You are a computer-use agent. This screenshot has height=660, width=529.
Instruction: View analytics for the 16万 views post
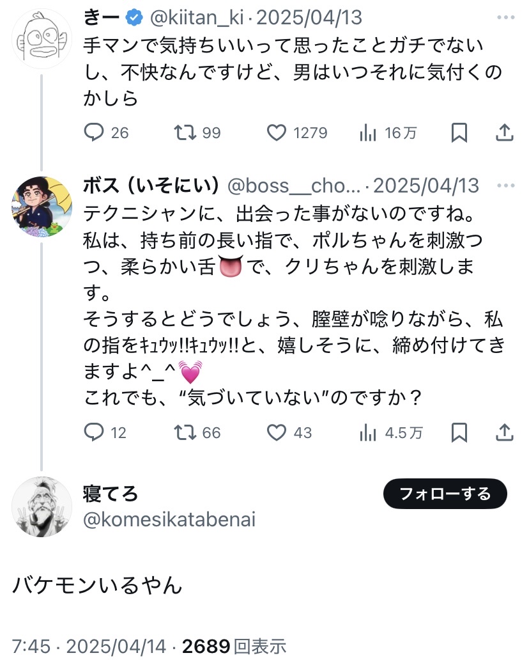click(368, 132)
